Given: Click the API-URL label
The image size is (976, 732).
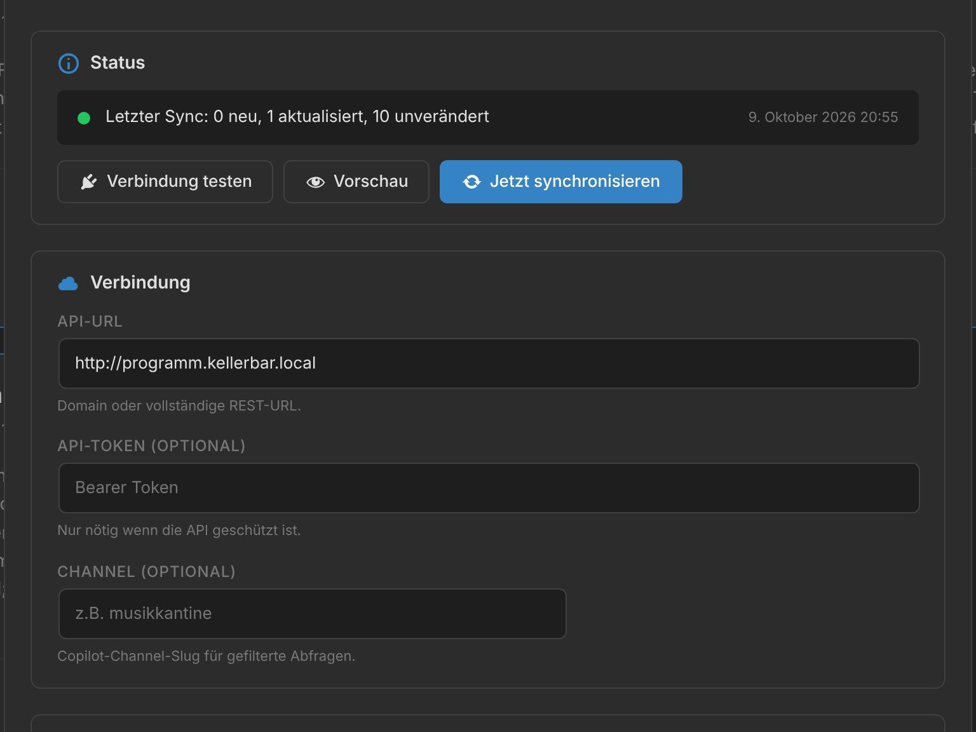Looking at the screenshot, I should coord(90,322).
